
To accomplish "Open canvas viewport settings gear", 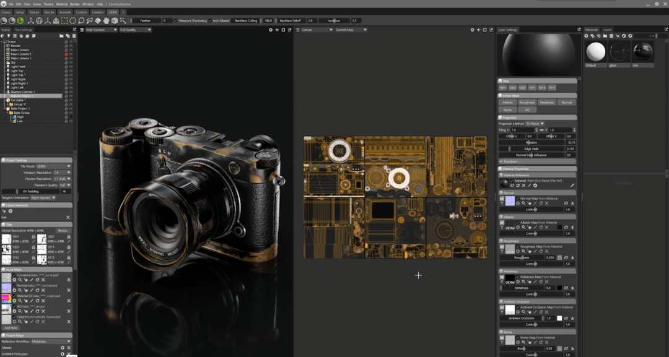I will [472, 30].
